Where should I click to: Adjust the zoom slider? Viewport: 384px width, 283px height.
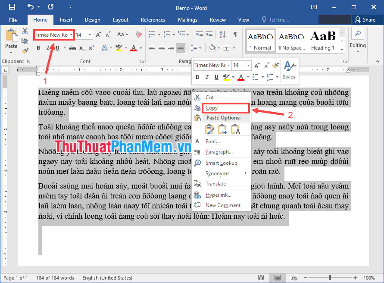click(331, 278)
